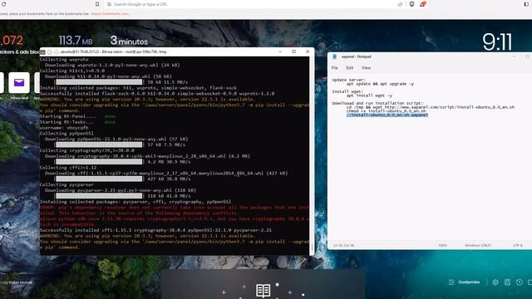532x299 pixels.
Task: Select the 9:11 clock widget
Action: [497, 42]
